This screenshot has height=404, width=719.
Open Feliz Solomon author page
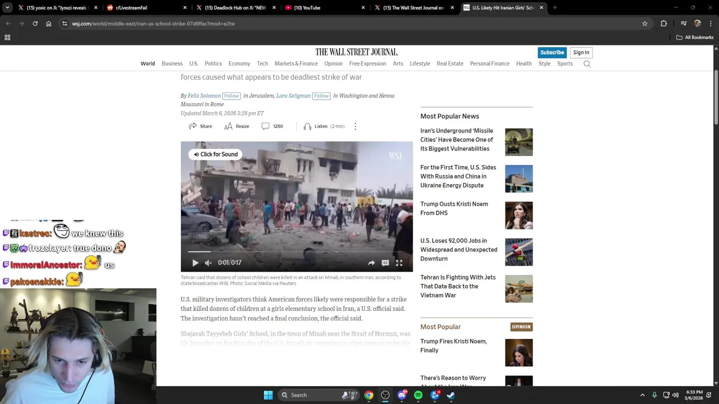pyautogui.click(x=204, y=96)
